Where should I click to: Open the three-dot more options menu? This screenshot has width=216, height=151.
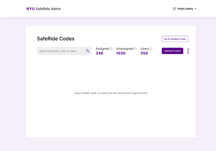click(188, 51)
